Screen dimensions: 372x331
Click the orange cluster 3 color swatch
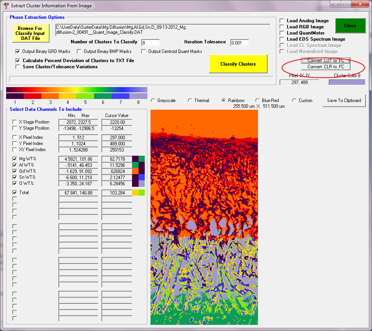click(x=50, y=96)
